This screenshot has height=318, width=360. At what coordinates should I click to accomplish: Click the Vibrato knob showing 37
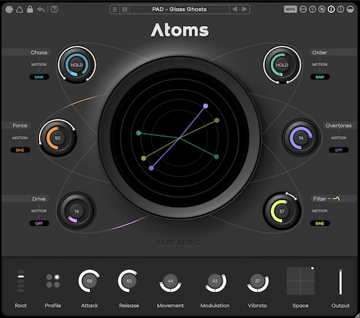tap(257, 281)
